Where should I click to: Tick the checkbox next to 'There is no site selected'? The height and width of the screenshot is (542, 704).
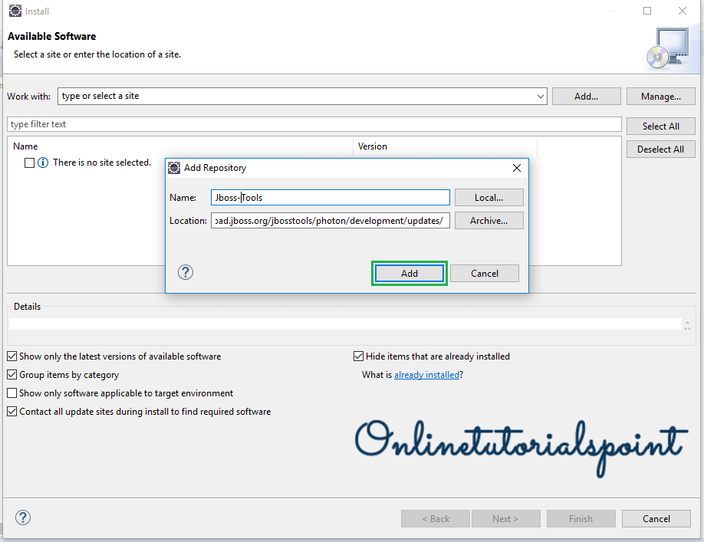pos(29,163)
